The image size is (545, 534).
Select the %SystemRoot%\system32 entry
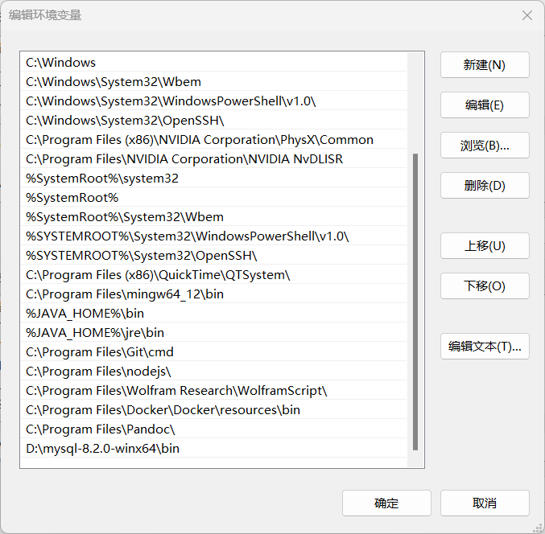coord(214,178)
